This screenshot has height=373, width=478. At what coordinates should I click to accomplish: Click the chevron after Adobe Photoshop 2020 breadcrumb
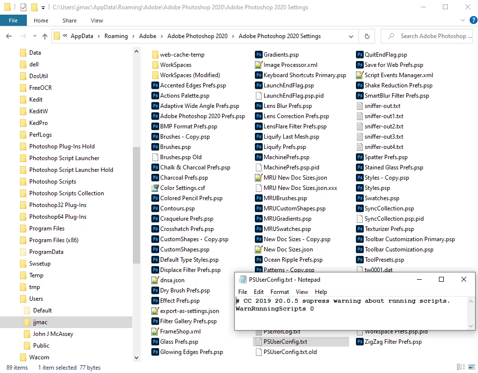click(x=233, y=36)
